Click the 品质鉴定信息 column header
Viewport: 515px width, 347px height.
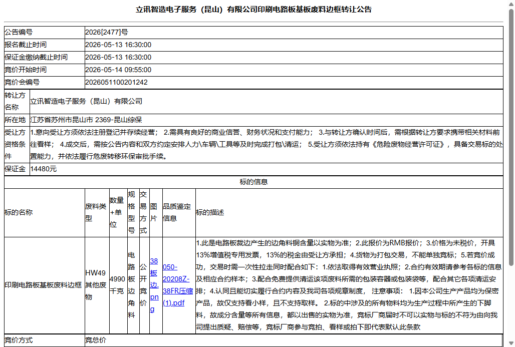pyautogui.click(x=179, y=212)
